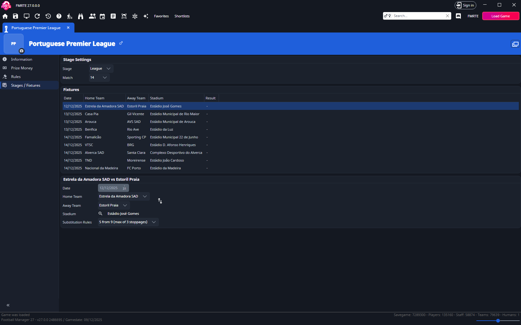
Task: Click the Load Game button
Action: pos(501,16)
